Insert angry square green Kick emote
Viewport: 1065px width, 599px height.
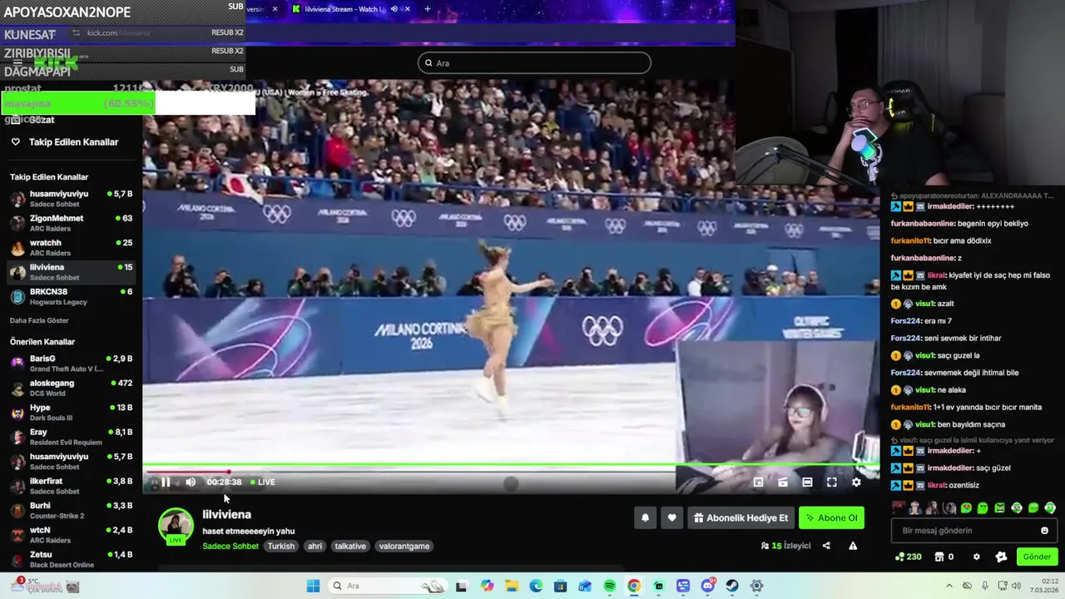(x=999, y=507)
